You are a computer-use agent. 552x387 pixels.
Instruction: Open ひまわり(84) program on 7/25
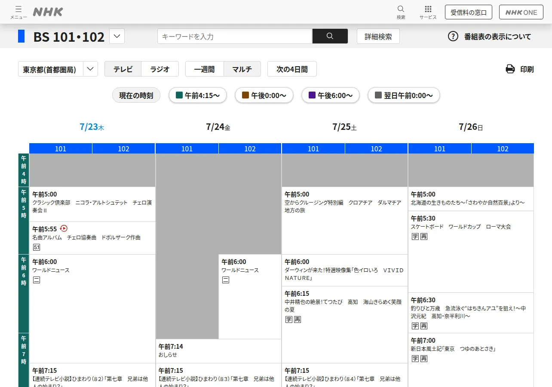click(345, 375)
